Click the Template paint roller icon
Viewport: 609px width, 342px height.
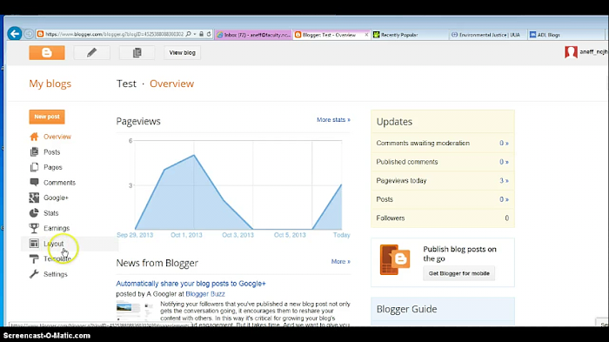[34, 258]
